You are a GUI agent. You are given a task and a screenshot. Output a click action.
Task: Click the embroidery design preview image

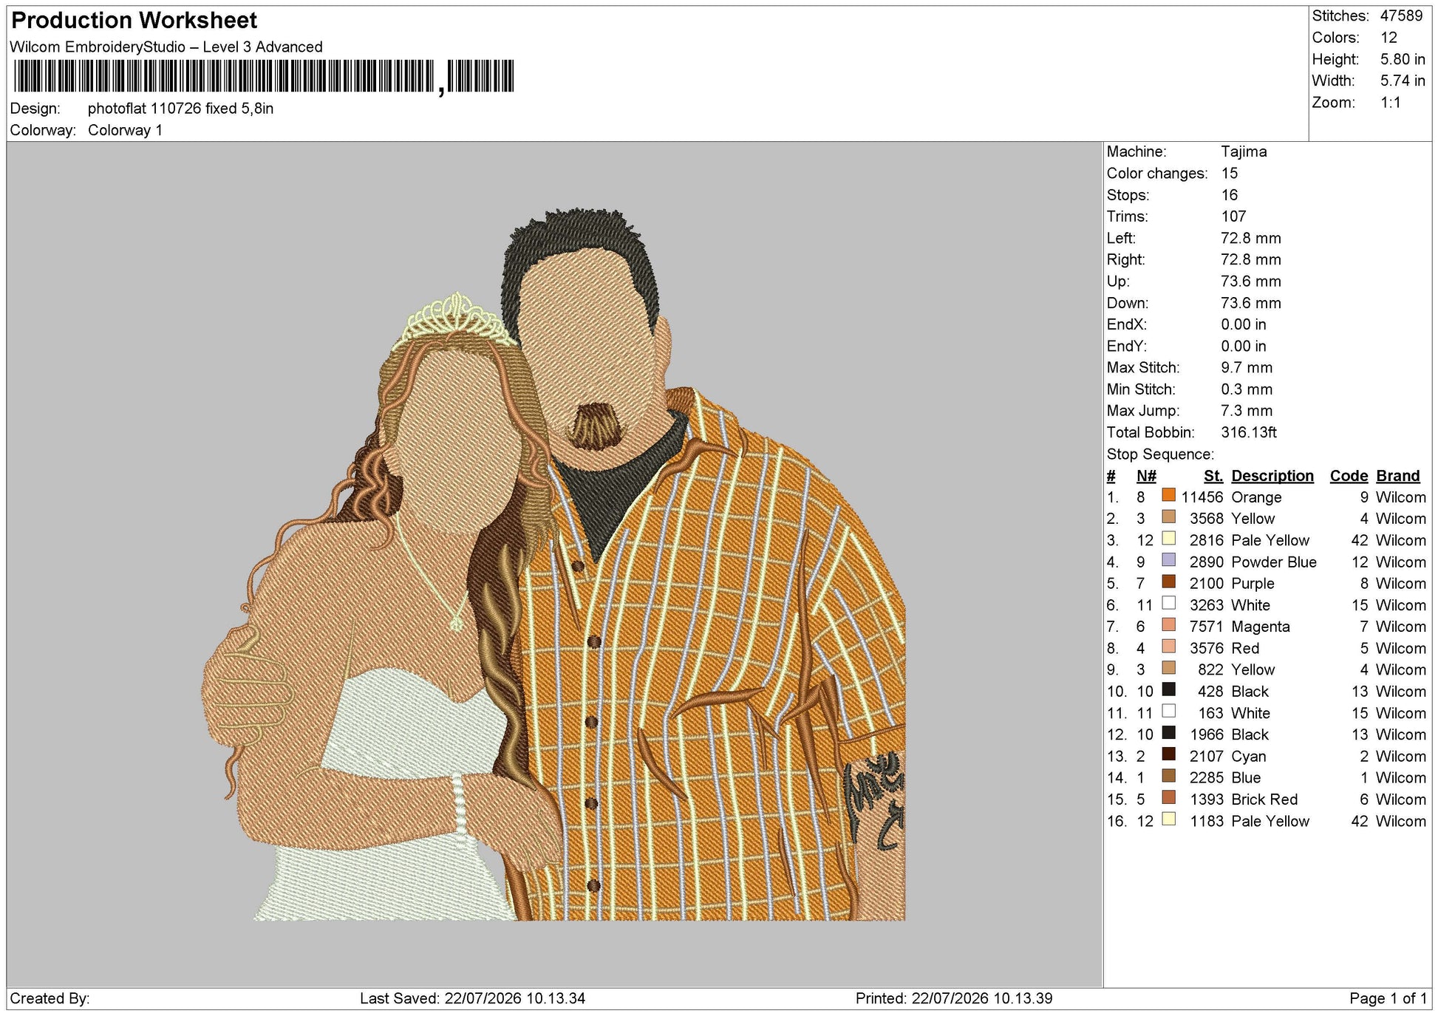pyautogui.click(x=553, y=565)
